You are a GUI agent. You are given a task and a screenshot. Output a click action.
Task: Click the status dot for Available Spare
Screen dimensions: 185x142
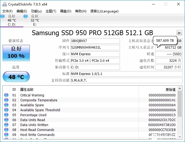[x=6, y=105]
